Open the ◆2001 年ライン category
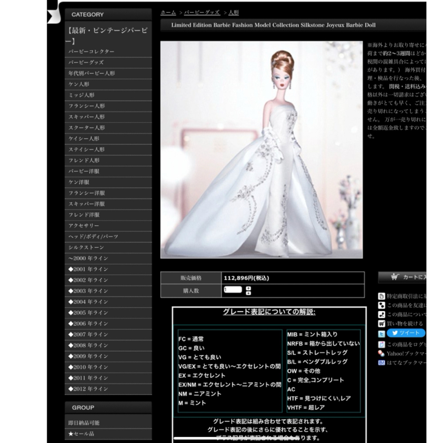This screenshot has width=443, height=443. pyautogui.click(x=108, y=269)
